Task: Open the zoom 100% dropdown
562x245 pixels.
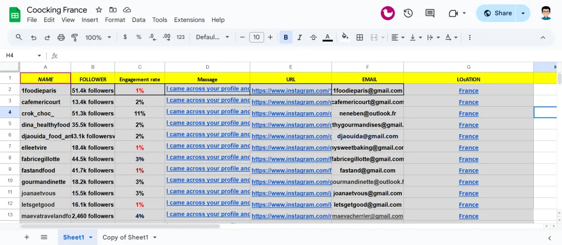Action: click(98, 37)
